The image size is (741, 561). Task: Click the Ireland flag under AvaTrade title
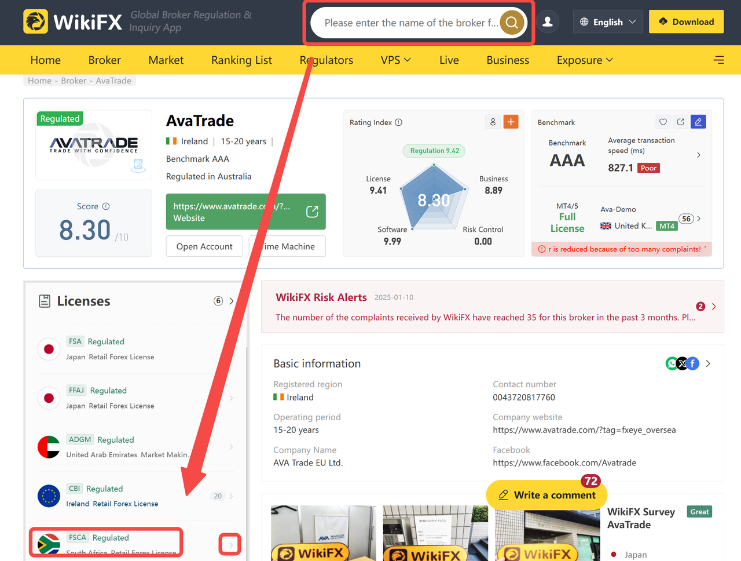[171, 141]
